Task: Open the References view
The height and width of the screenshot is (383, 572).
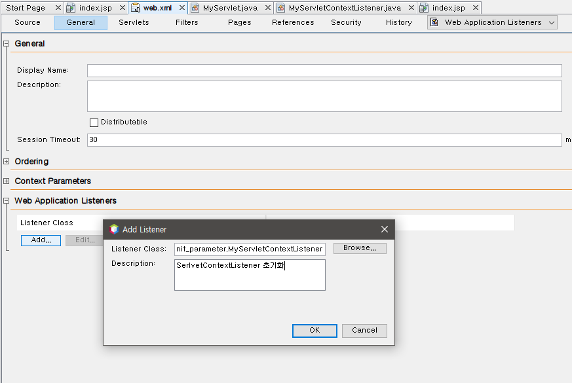Action: (293, 23)
